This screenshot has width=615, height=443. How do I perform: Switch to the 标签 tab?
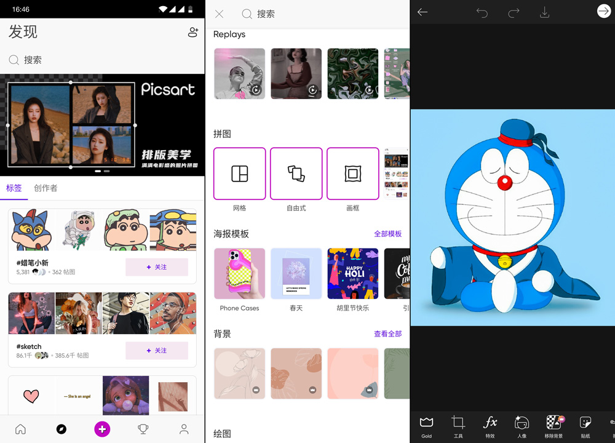(x=14, y=188)
